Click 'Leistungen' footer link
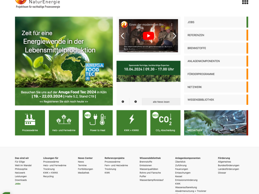Viewport: 259px width, 194px height. [21, 176]
